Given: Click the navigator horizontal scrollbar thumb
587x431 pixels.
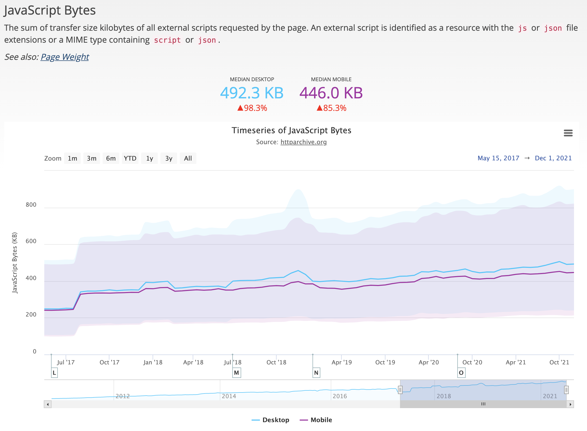Looking at the screenshot, I should click(x=483, y=404).
